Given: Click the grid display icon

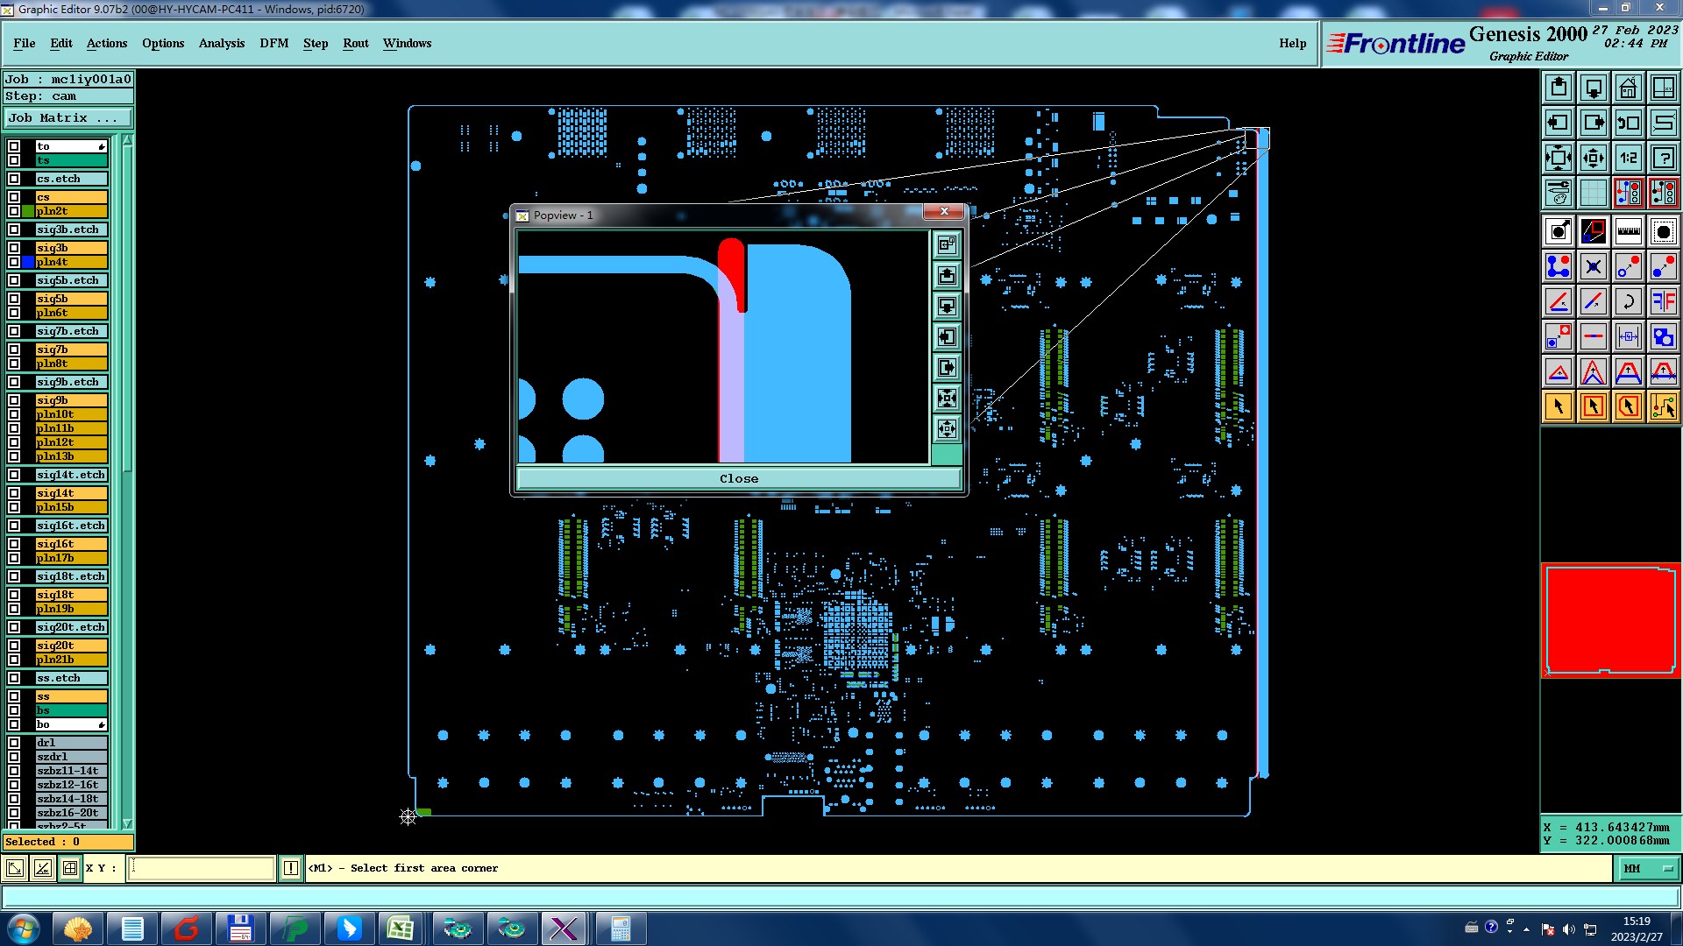Looking at the screenshot, I should [x=1594, y=193].
